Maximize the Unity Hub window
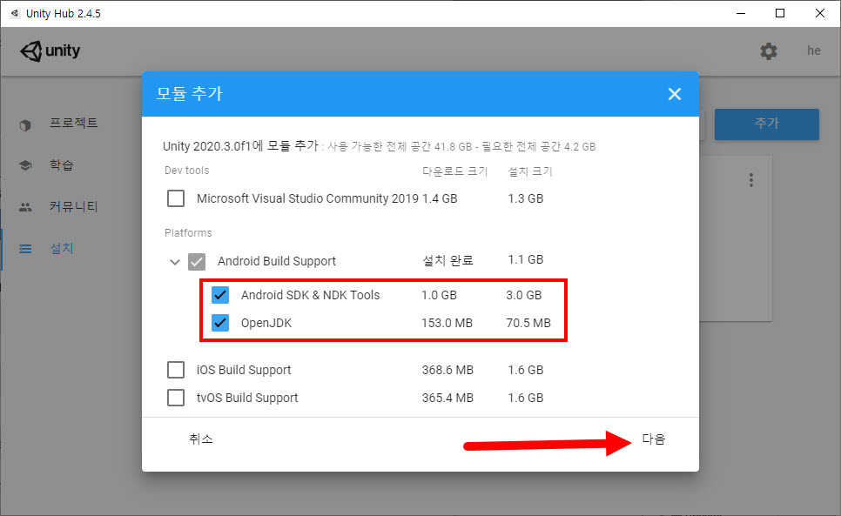The height and width of the screenshot is (516, 841). pyautogui.click(x=780, y=13)
